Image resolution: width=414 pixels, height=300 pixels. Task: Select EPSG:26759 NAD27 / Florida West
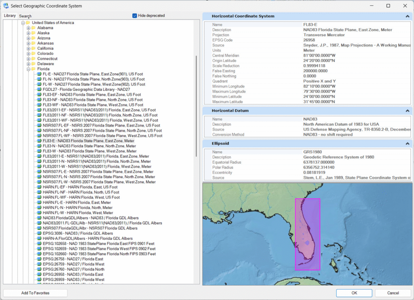pyautogui.click(x=74, y=264)
